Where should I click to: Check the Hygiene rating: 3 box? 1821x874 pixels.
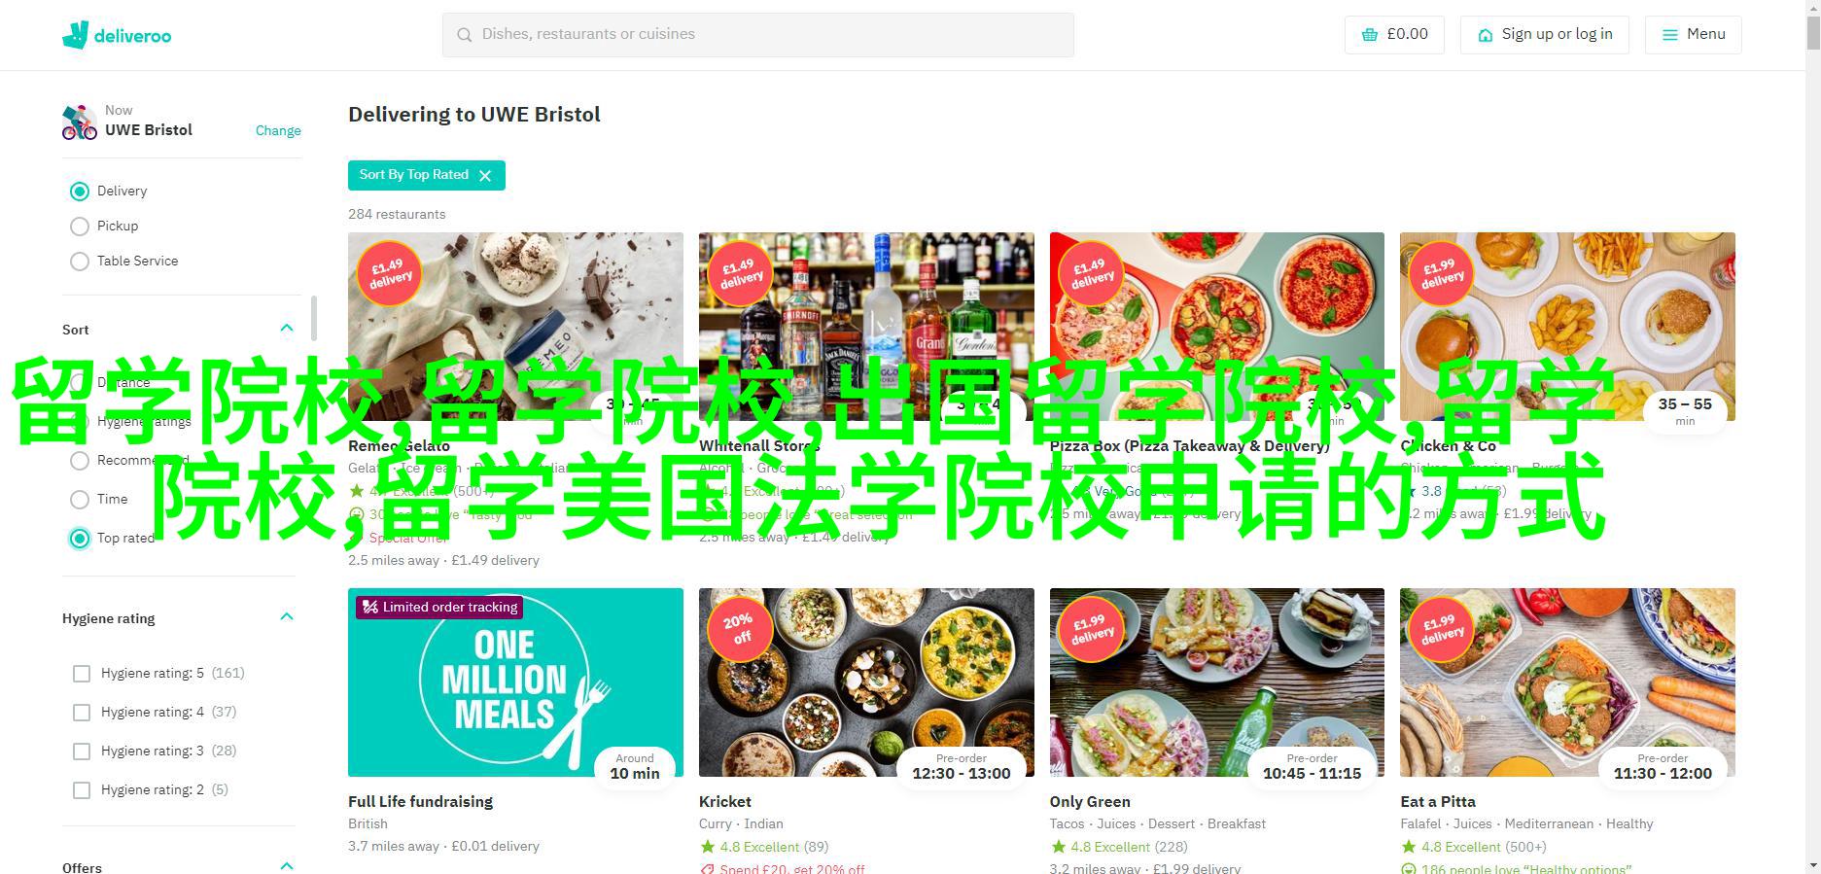pos(82,752)
